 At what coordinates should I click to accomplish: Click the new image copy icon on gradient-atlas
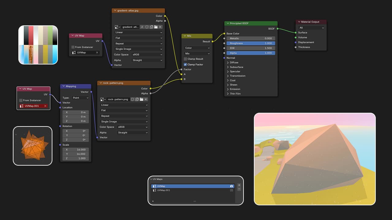pos(151,27)
